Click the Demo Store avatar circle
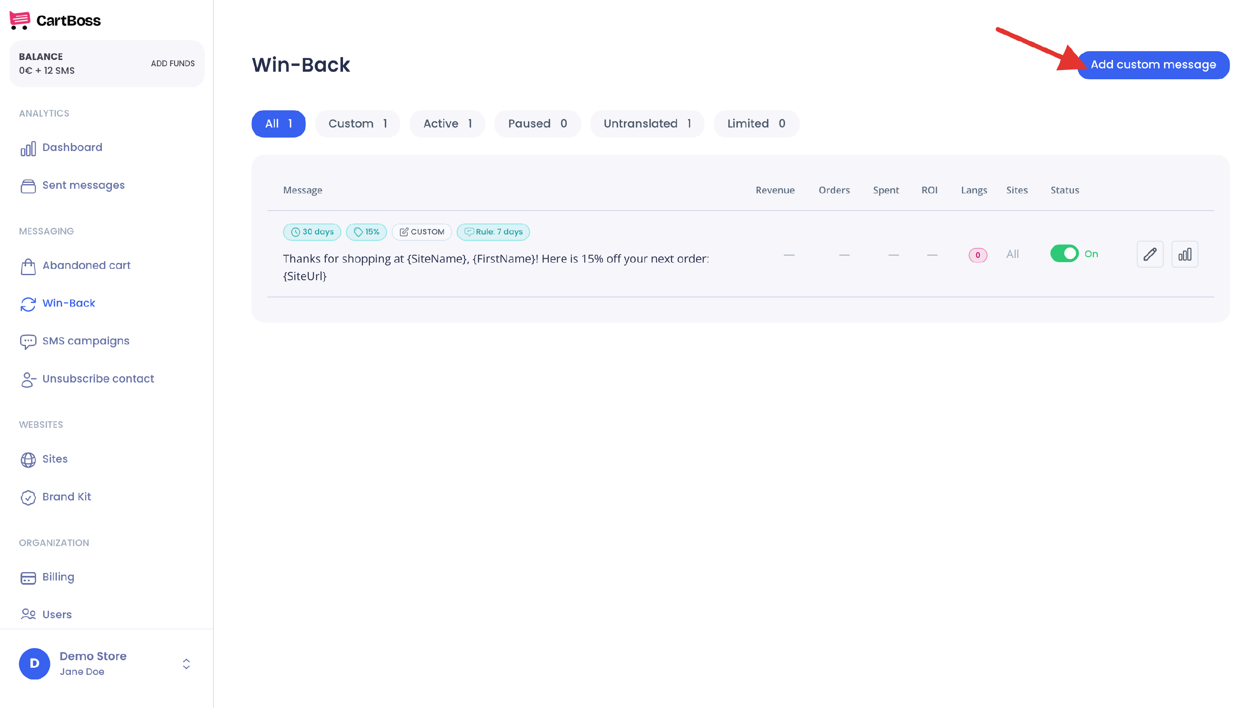Image resolution: width=1258 pixels, height=708 pixels. (x=34, y=663)
